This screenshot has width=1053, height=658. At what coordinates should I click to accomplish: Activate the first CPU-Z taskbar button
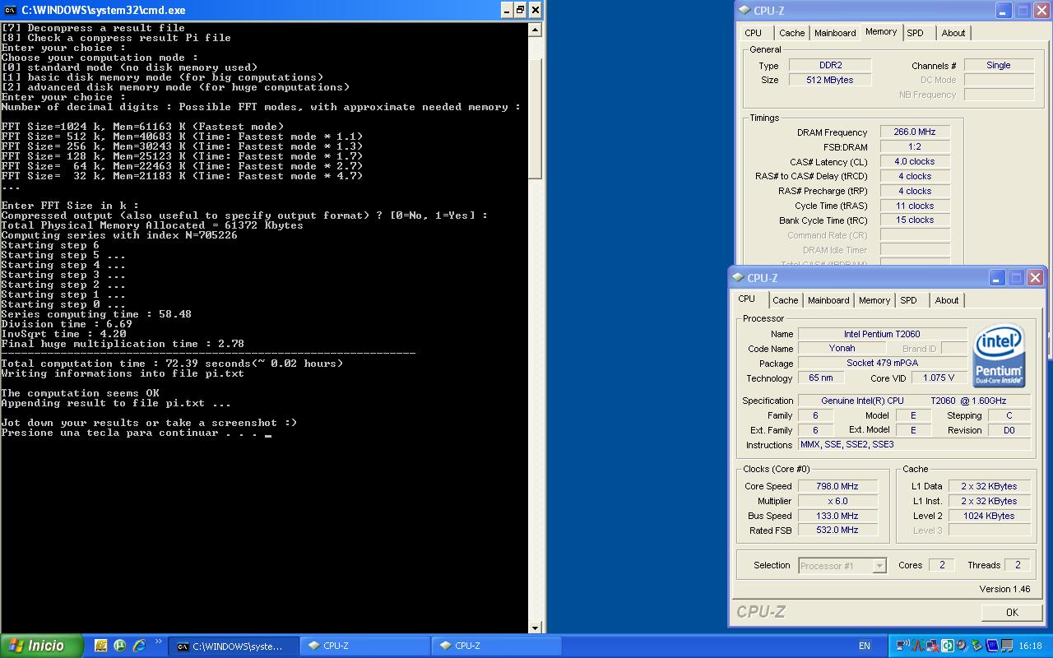[364, 646]
